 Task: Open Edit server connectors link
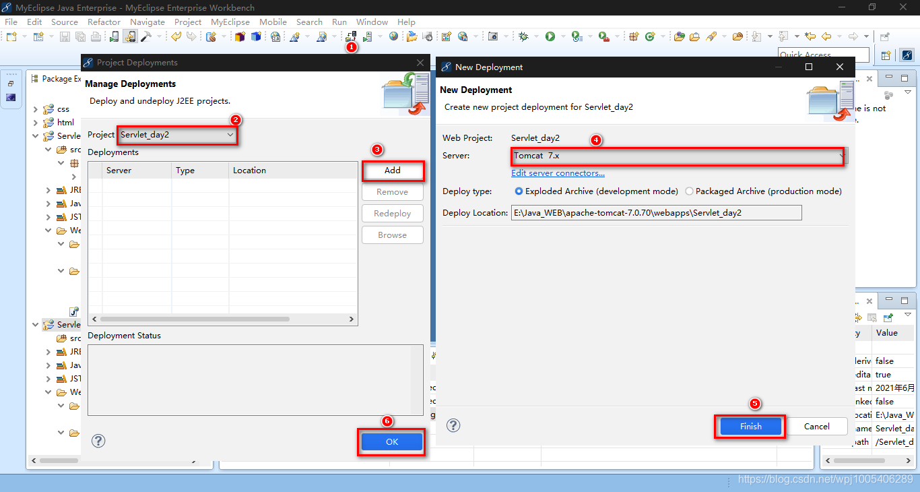(558, 173)
